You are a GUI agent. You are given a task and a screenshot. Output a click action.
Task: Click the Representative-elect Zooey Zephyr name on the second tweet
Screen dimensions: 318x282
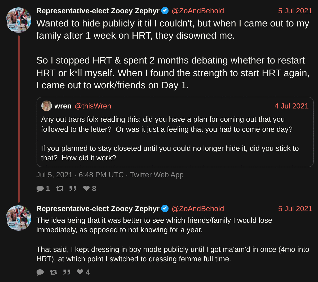click(98, 209)
